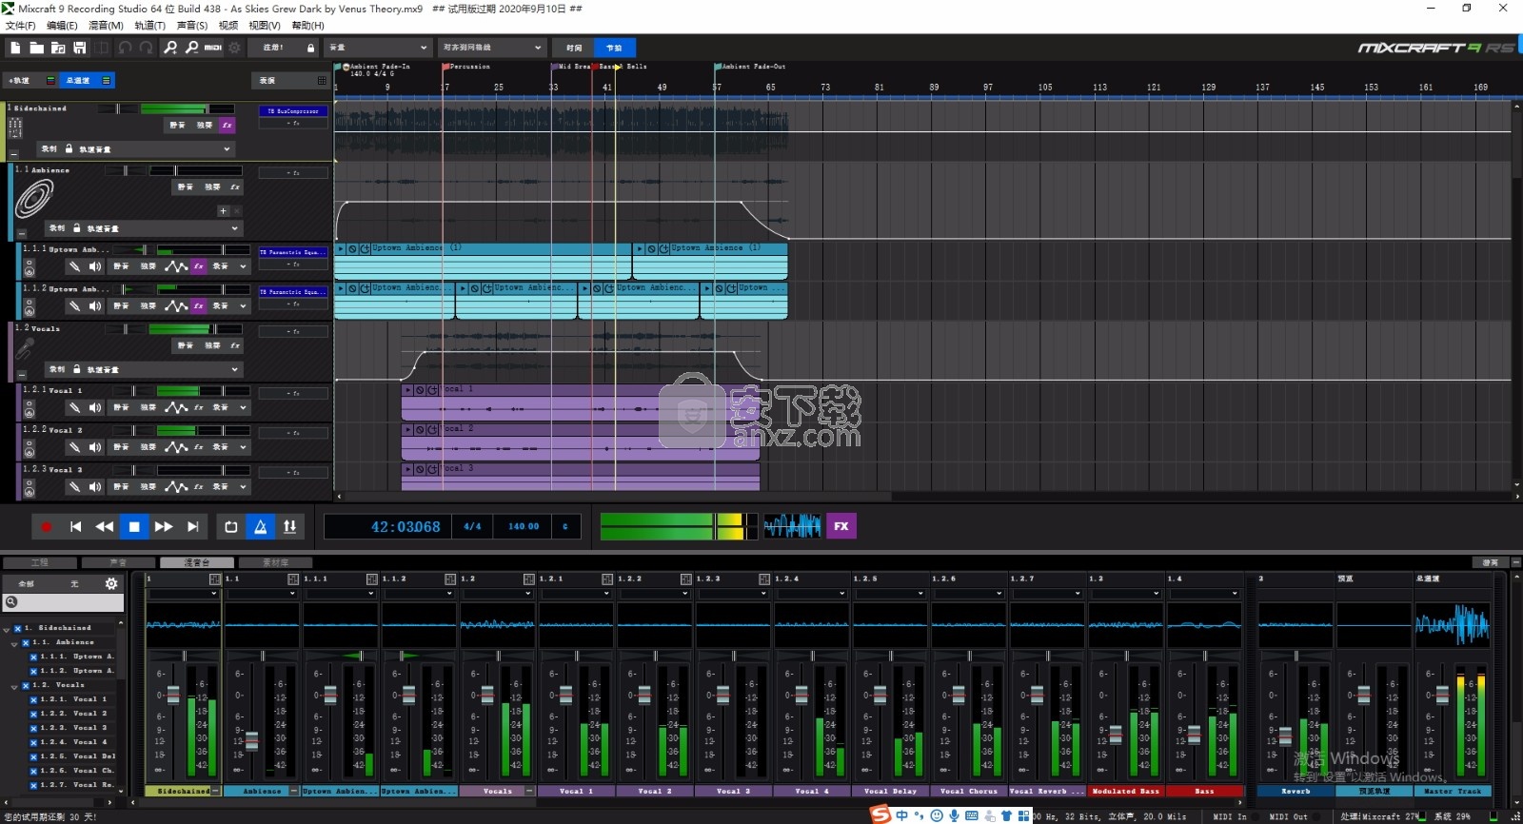The image size is (1523, 824).
Task: Open the mixer settings gear icon
Action: 111,583
